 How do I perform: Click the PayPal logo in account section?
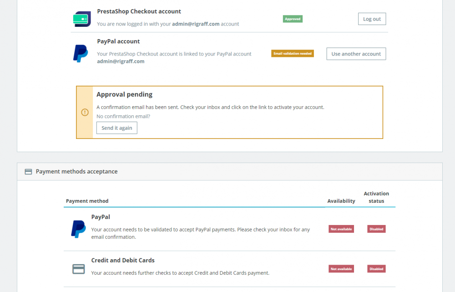tap(81, 53)
